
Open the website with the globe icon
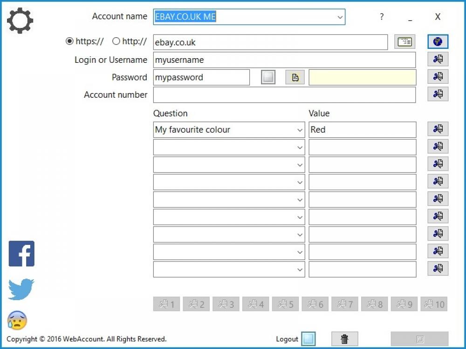click(438, 41)
